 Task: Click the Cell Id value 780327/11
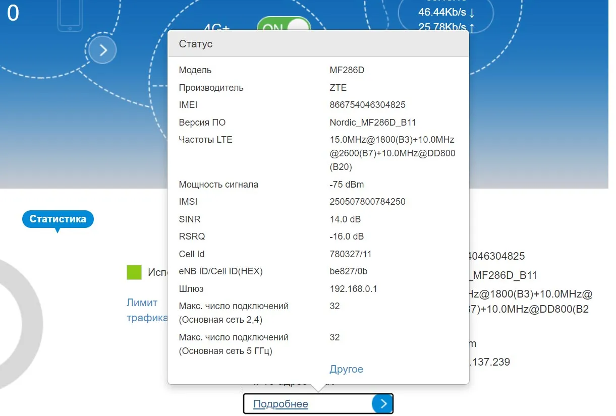(x=350, y=254)
